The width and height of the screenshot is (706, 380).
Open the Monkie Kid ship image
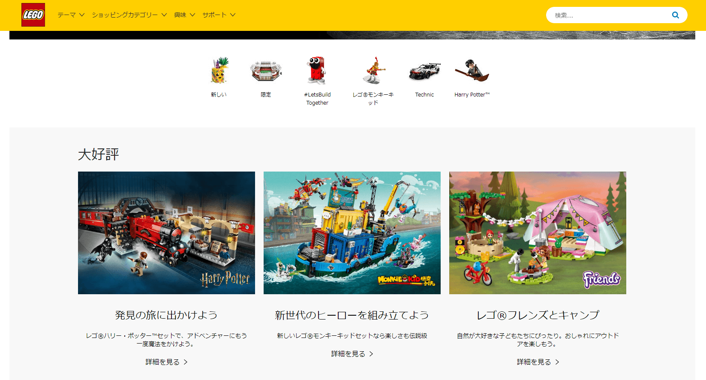point(352,233)
